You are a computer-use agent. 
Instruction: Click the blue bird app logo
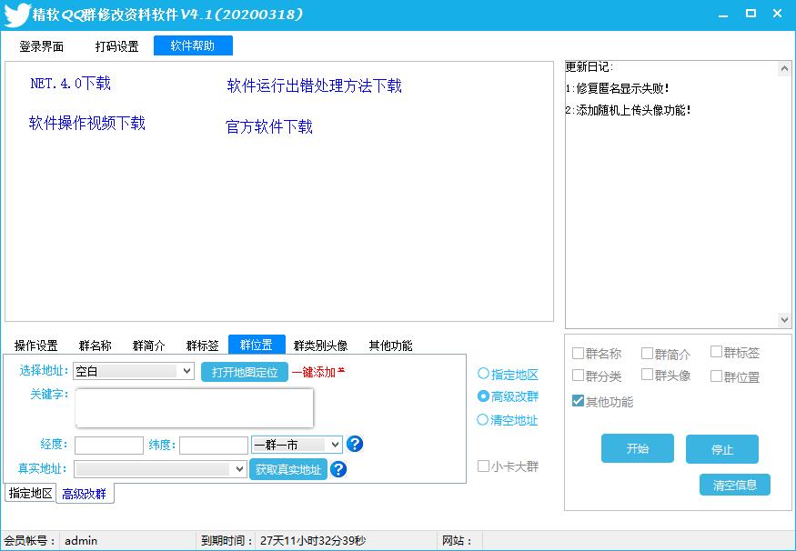pyautogui.click(x=16, y=15)
